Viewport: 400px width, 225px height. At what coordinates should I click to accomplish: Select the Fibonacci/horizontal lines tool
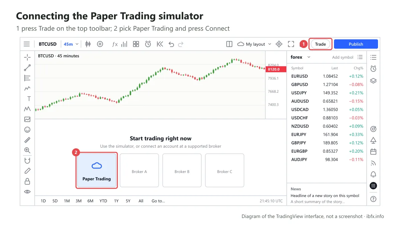(x=27, y=78)
